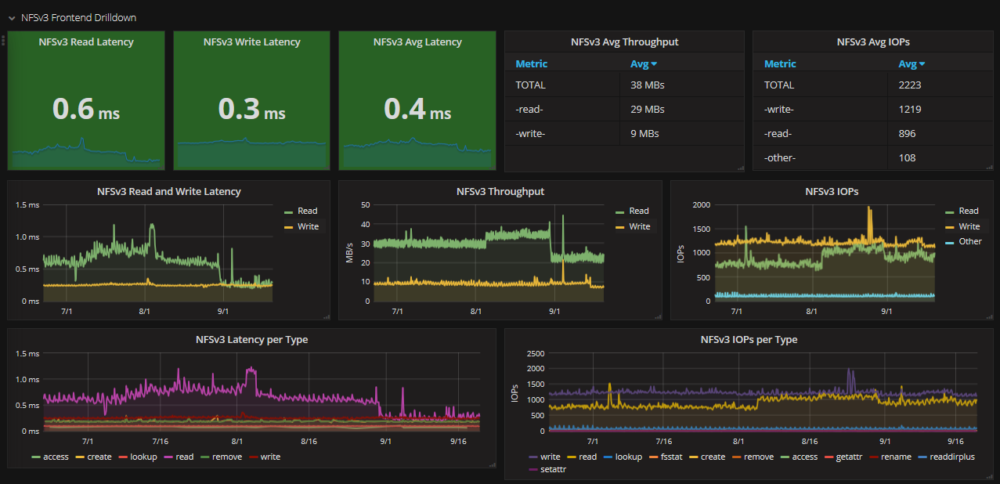1000x484 pixels.
Task: Sort by the Metric column in the NFSv3 Avg Throughput table
Action: (x=531, y=64)
